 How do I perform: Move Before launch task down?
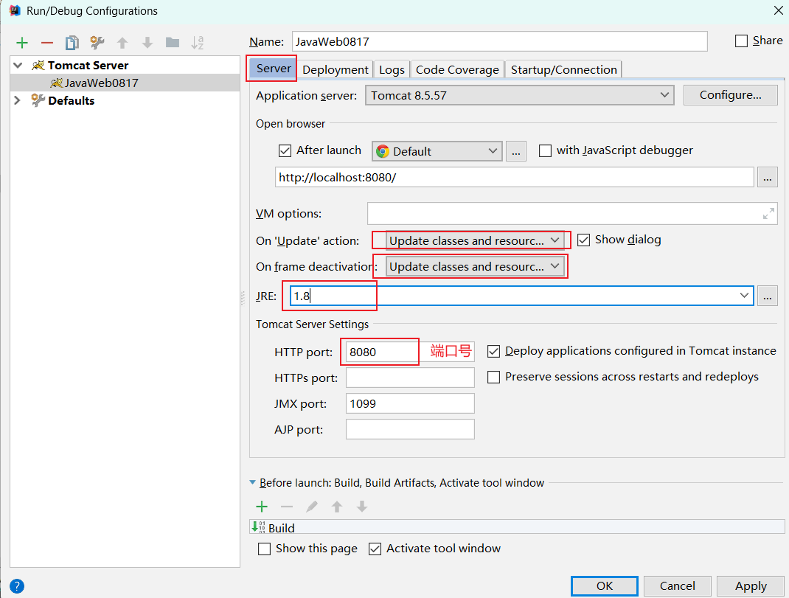(362, 507)
